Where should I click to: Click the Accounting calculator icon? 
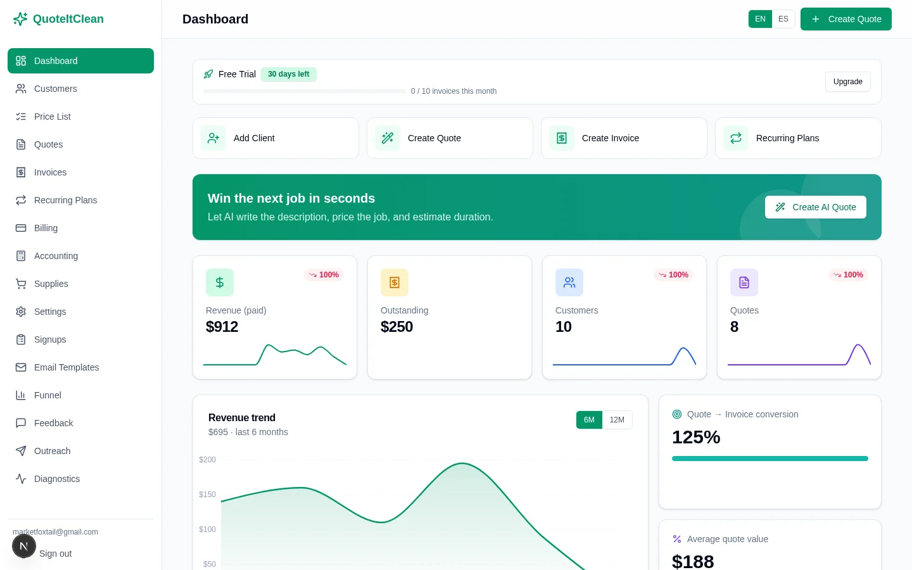pos(21,256)
